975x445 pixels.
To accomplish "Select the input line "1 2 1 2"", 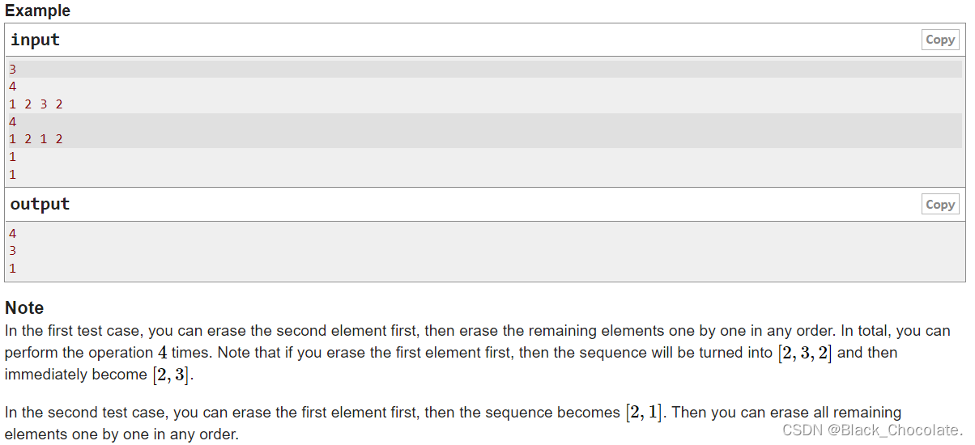I will pyautogui.click(x=485, y=139).
